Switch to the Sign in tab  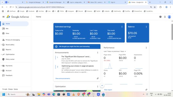click(117, 2)
